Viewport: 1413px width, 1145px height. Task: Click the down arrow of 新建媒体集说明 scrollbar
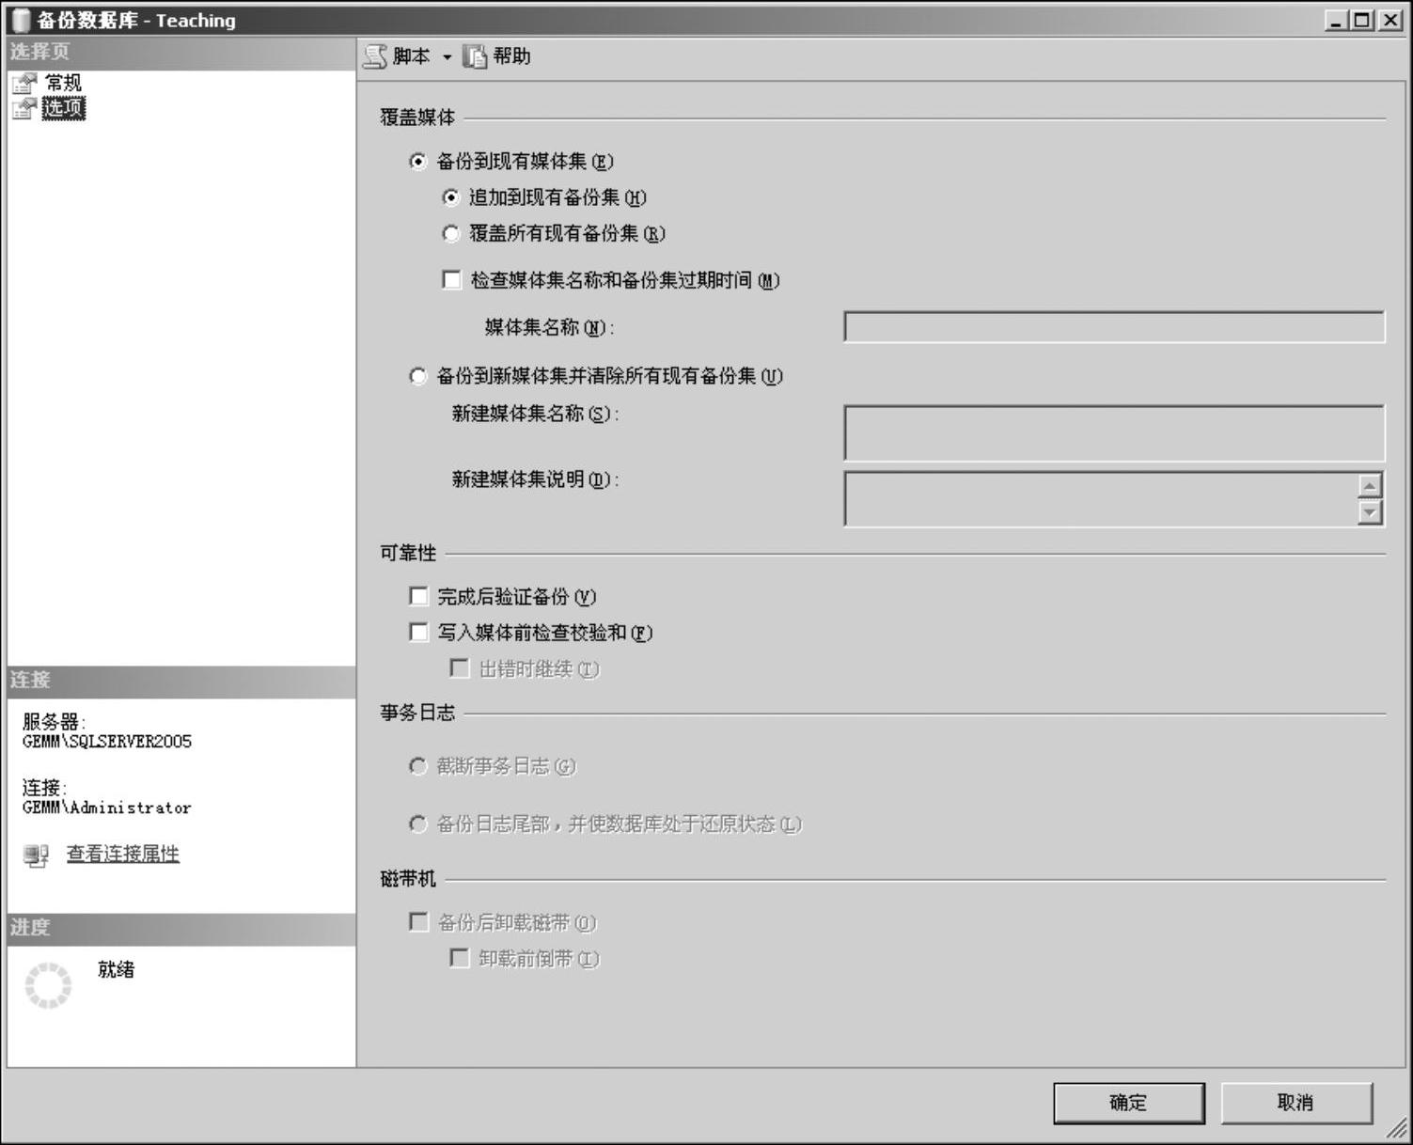pos(1371,512)
